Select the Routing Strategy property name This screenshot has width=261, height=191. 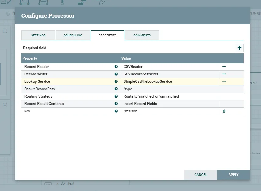click(38, 96)
